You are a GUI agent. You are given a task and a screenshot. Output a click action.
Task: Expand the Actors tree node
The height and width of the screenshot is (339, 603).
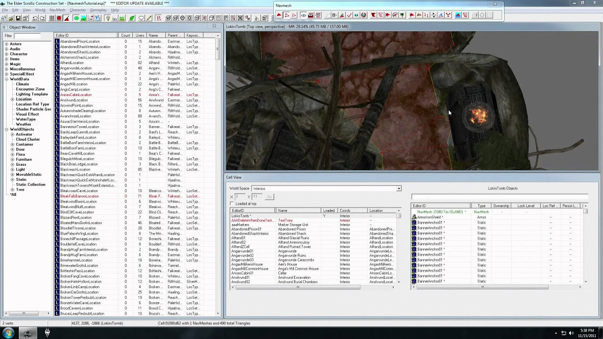pyautogui.click(x=7, y=44)
